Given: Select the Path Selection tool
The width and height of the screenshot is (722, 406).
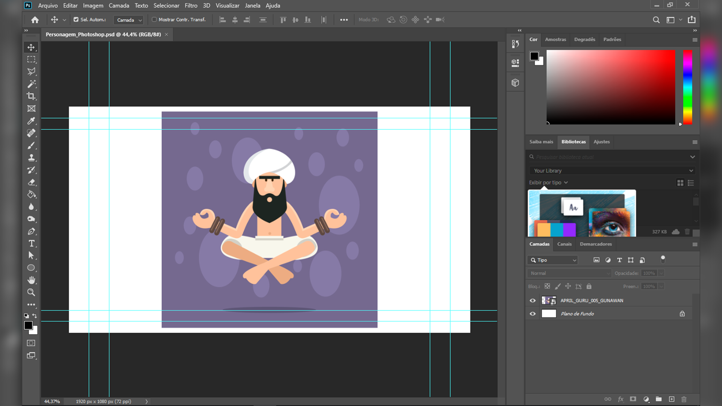Looking at the screenshot, I should [31, 256].
